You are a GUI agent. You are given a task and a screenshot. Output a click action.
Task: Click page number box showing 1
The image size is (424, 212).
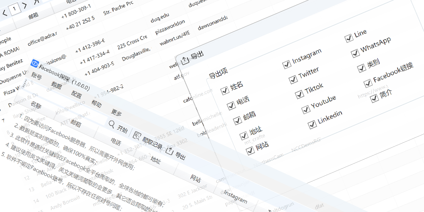[x=14, y=8]
